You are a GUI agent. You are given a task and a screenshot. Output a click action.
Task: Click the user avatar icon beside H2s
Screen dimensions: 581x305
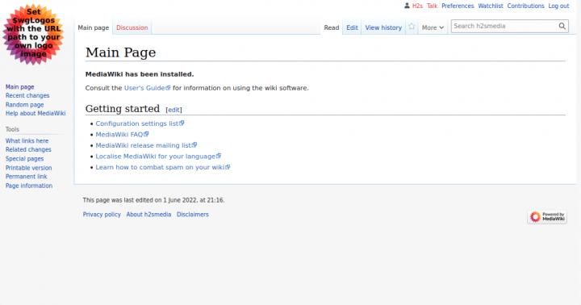[x=407, y=6]
